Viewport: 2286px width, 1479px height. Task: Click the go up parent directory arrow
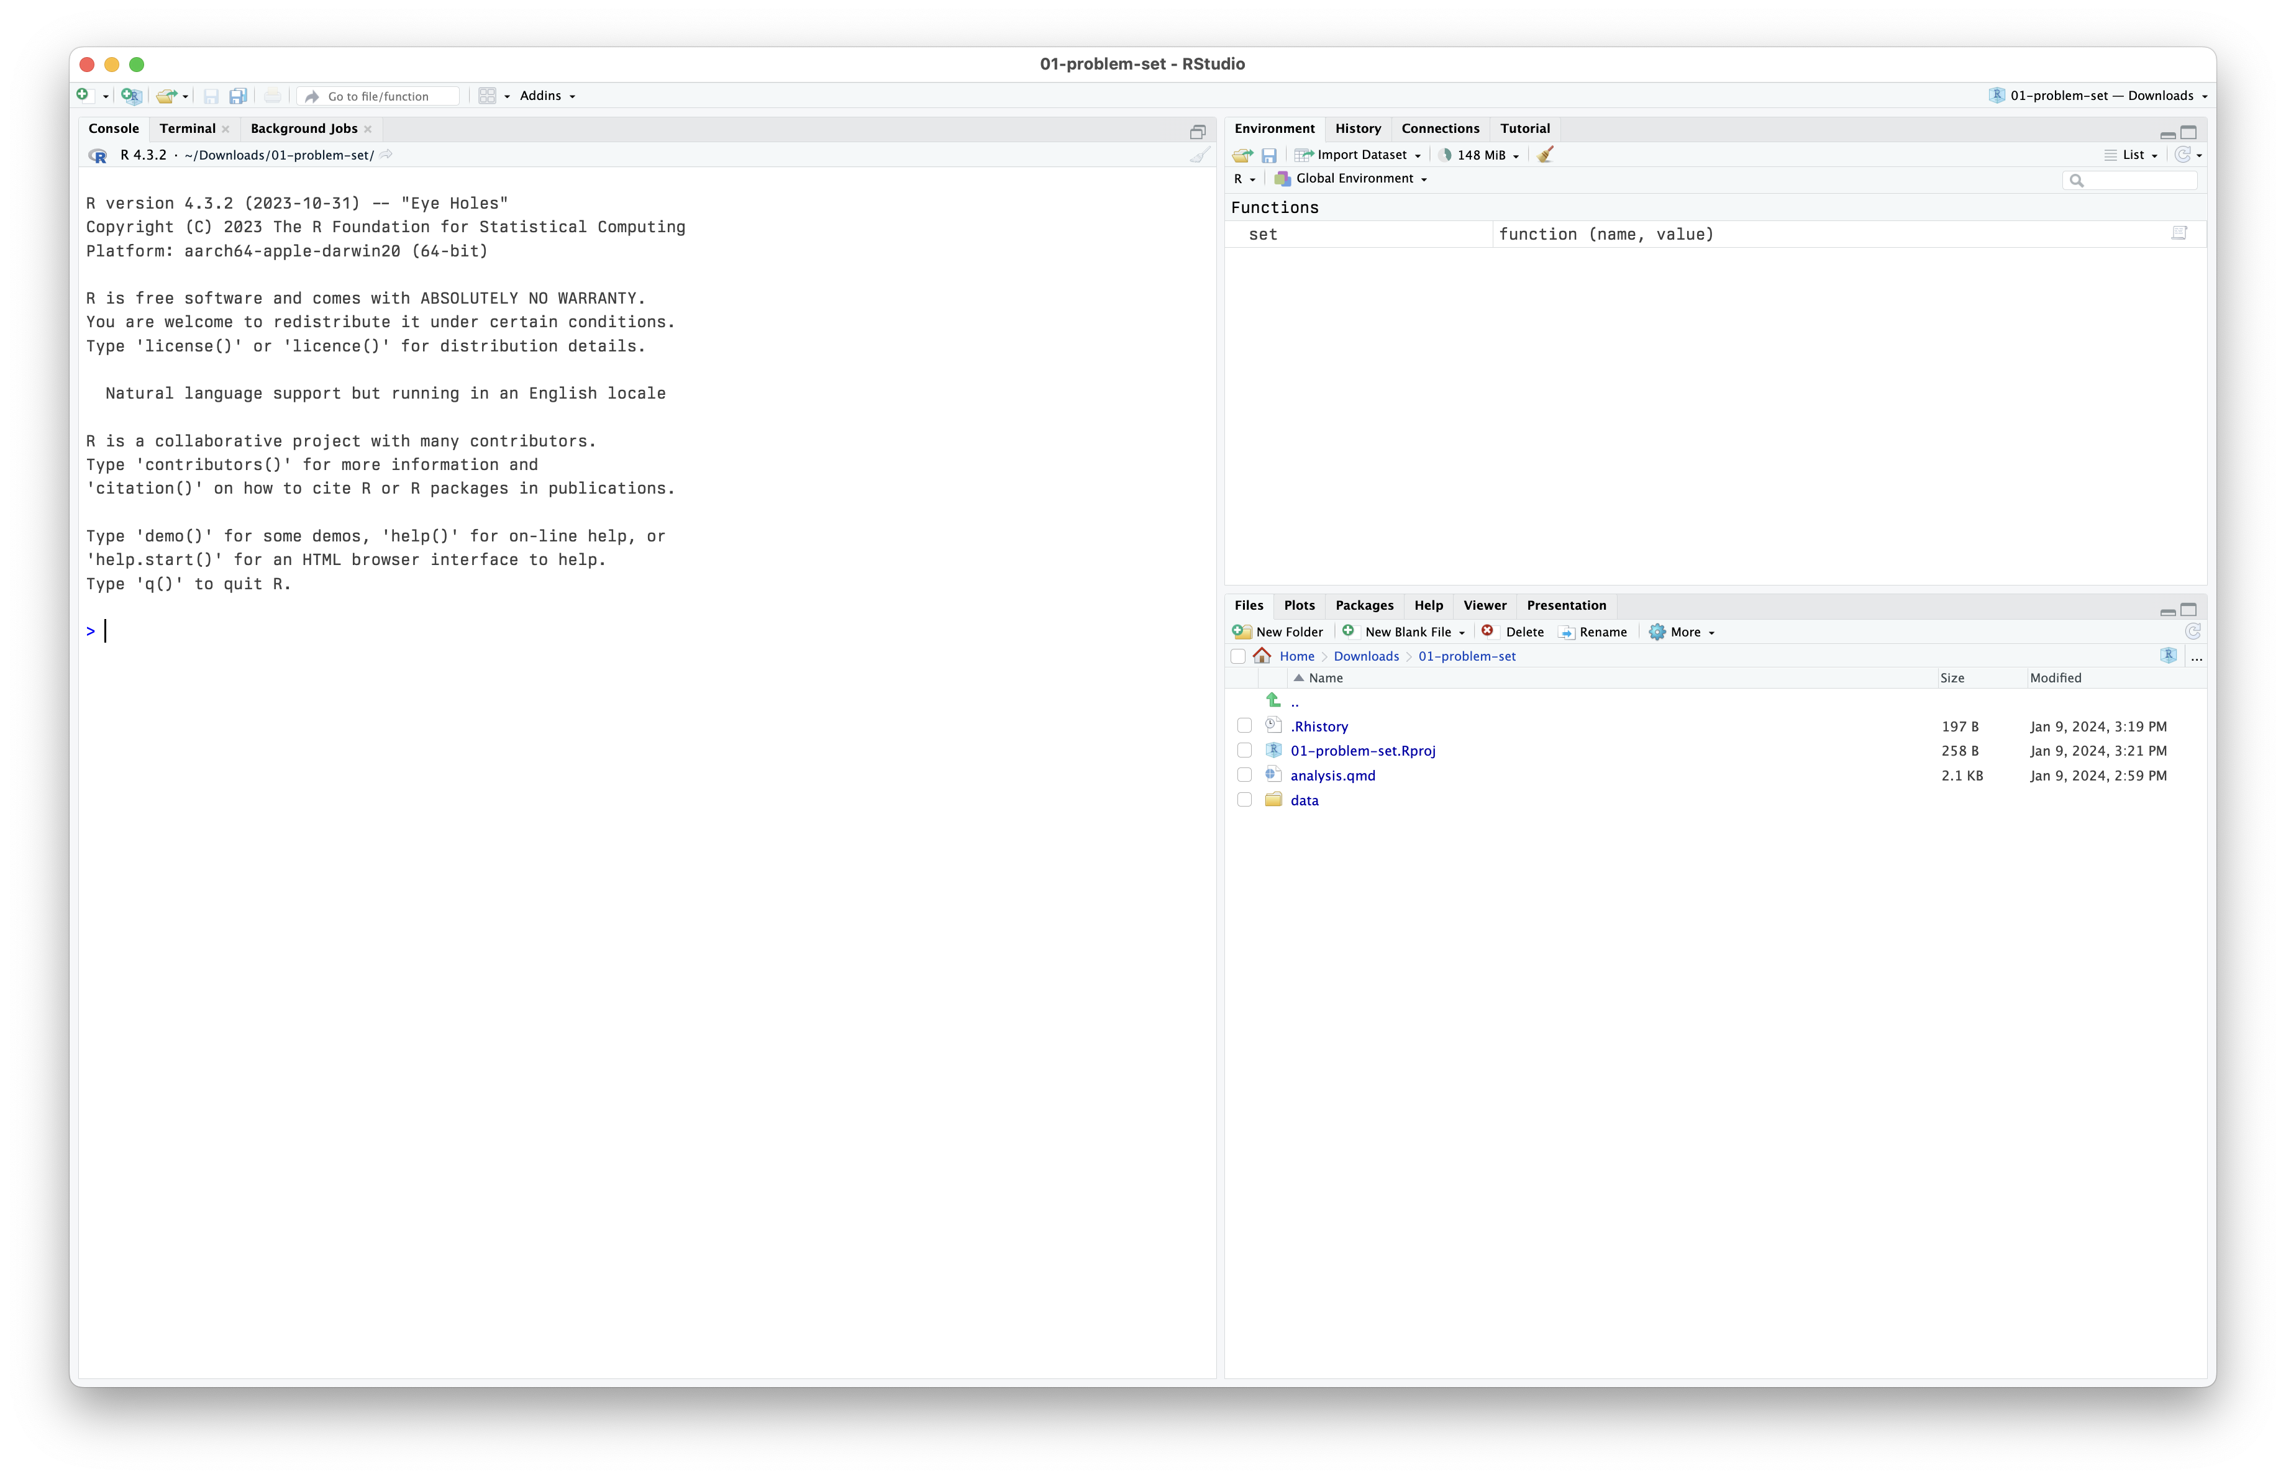click(x=1273, y=700)
